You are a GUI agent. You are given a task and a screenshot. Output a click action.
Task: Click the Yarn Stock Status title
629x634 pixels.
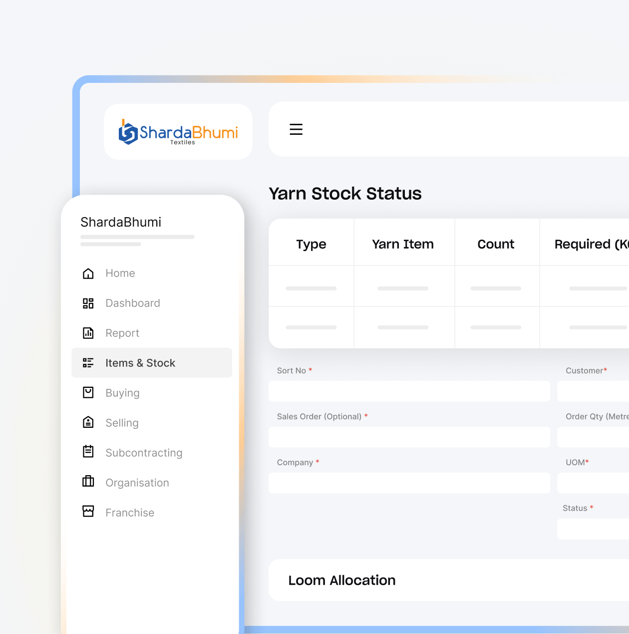point(345,193)
